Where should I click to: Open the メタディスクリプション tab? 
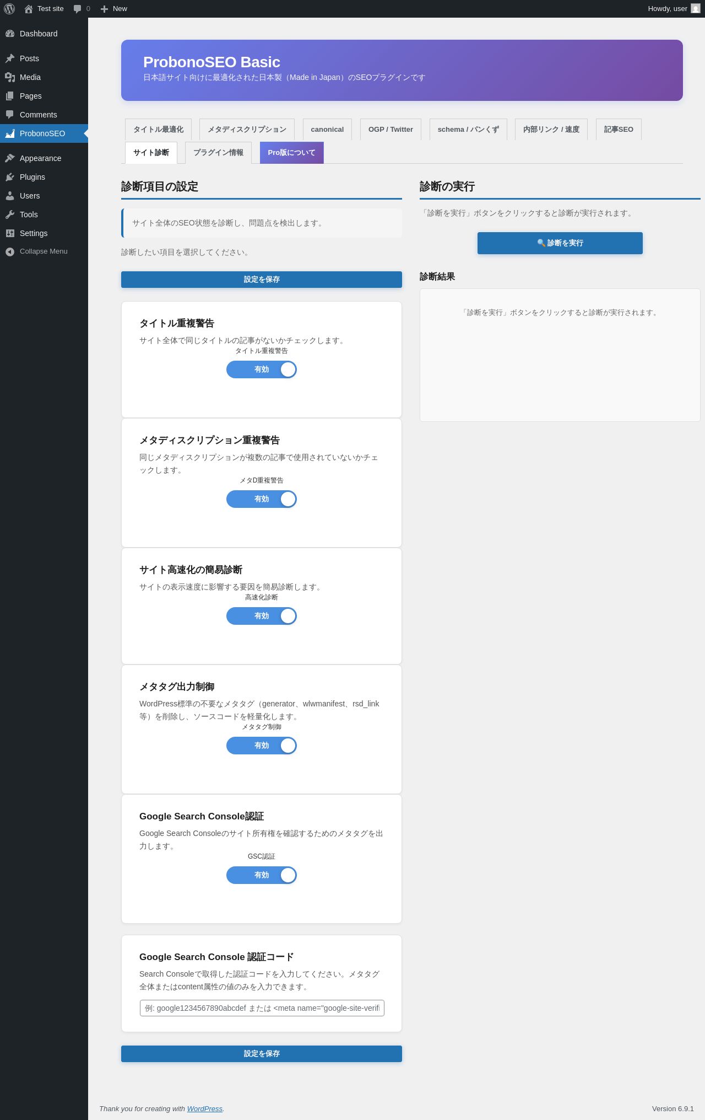click(247, 130)
